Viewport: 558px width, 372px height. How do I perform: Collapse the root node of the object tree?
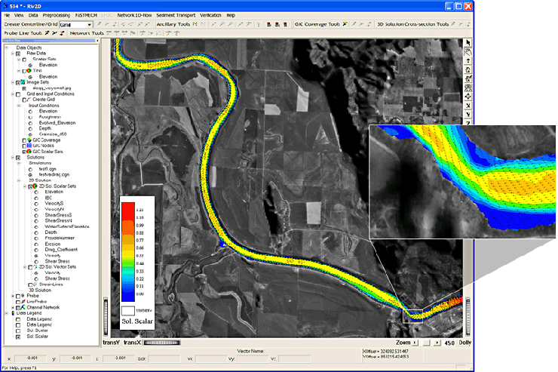7,47
